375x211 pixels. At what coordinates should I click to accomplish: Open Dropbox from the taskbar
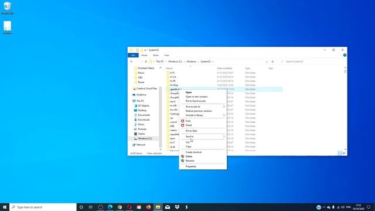[177, 207]
